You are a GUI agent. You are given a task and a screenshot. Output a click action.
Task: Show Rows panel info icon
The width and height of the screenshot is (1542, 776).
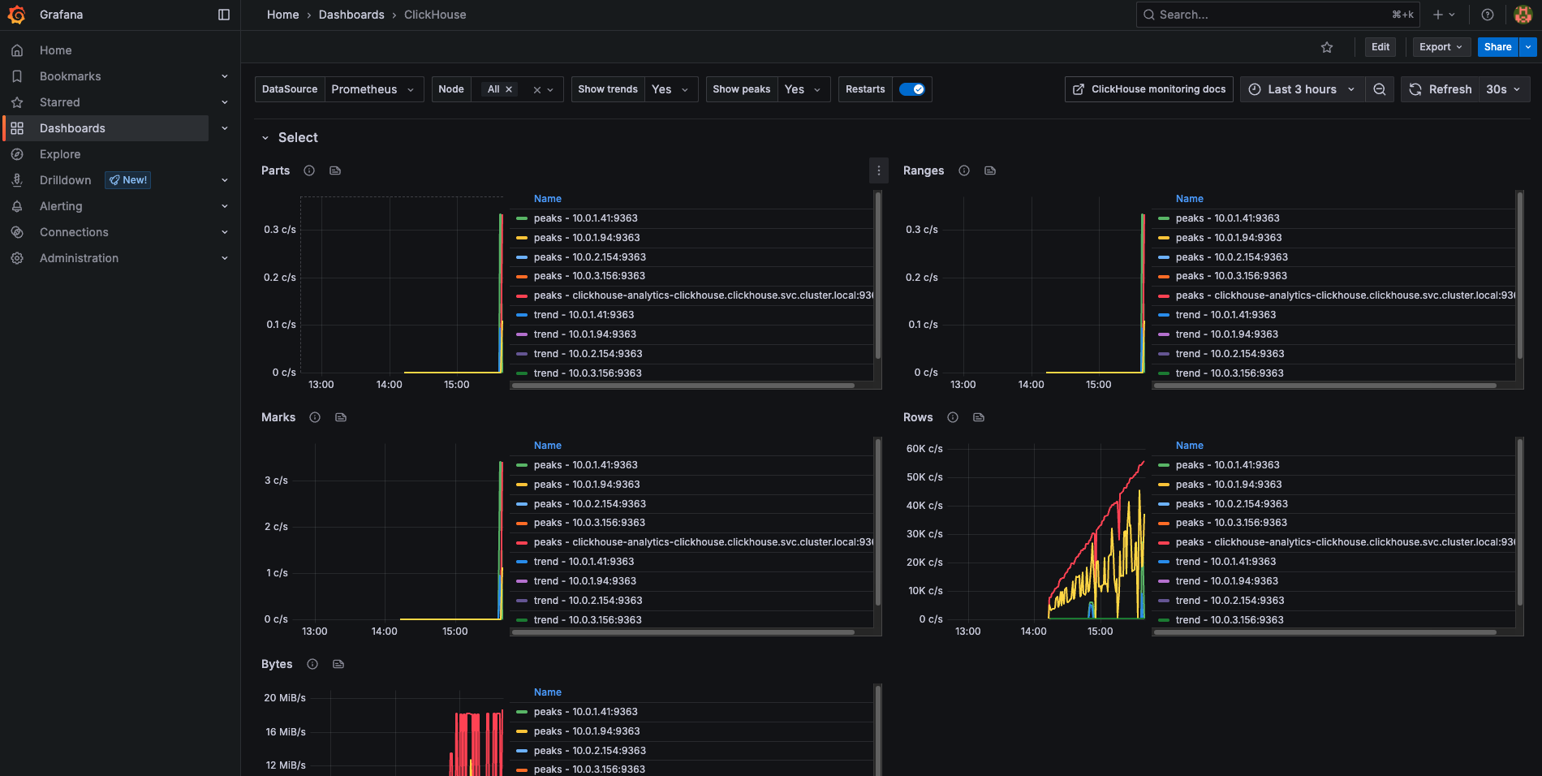point(953,417)
